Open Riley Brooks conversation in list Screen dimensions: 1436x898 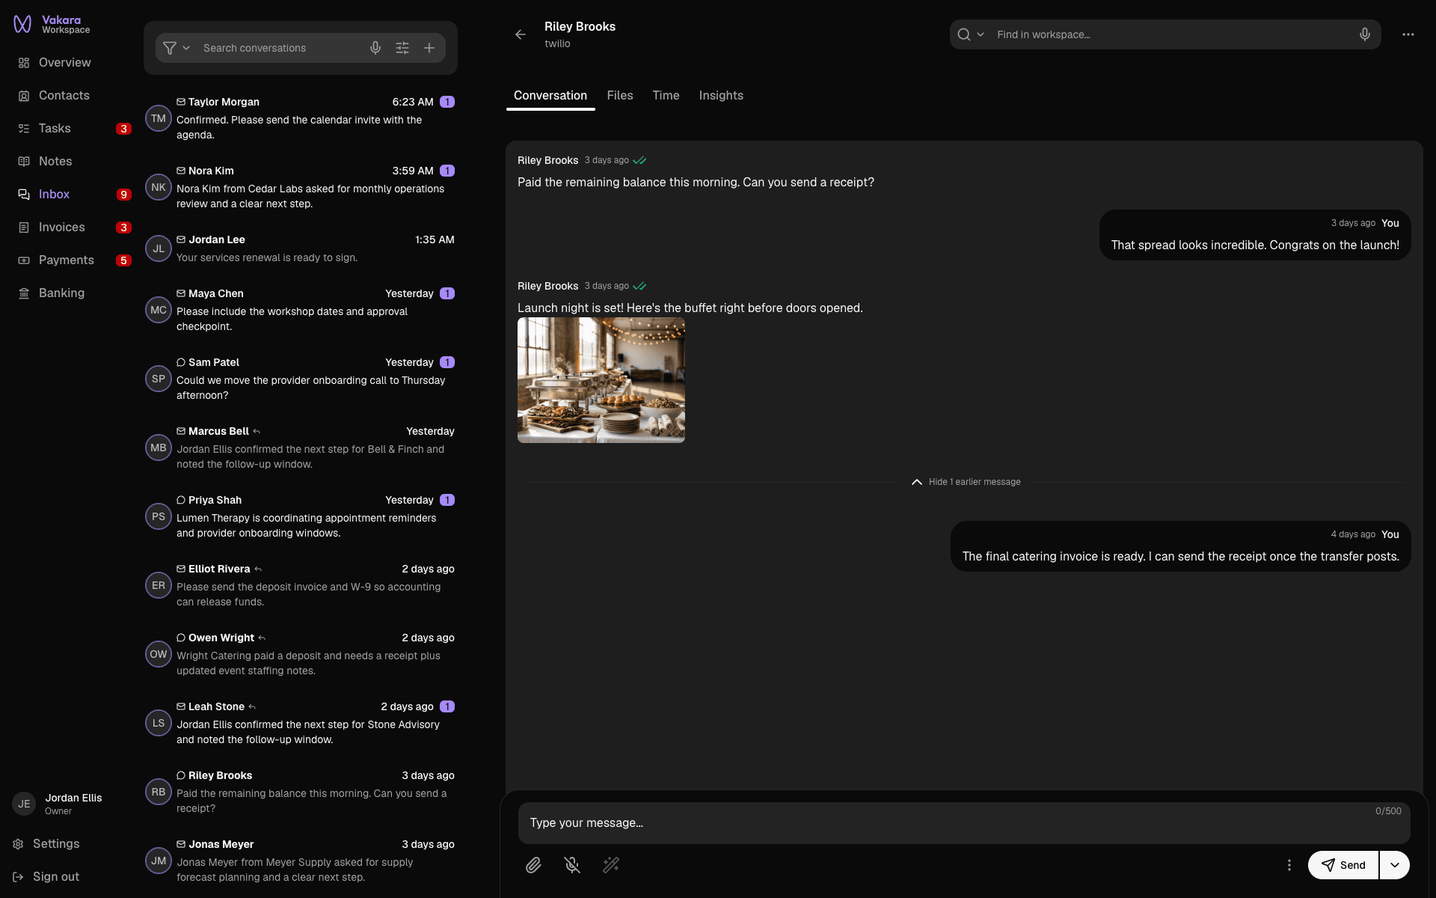(300, 792)
